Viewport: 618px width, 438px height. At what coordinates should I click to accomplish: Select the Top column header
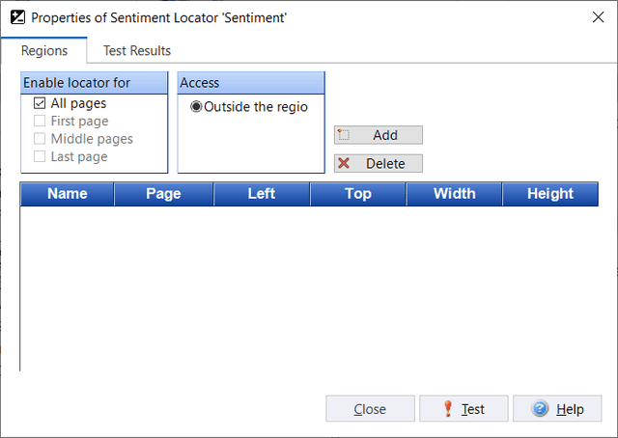tap(357, 194)
